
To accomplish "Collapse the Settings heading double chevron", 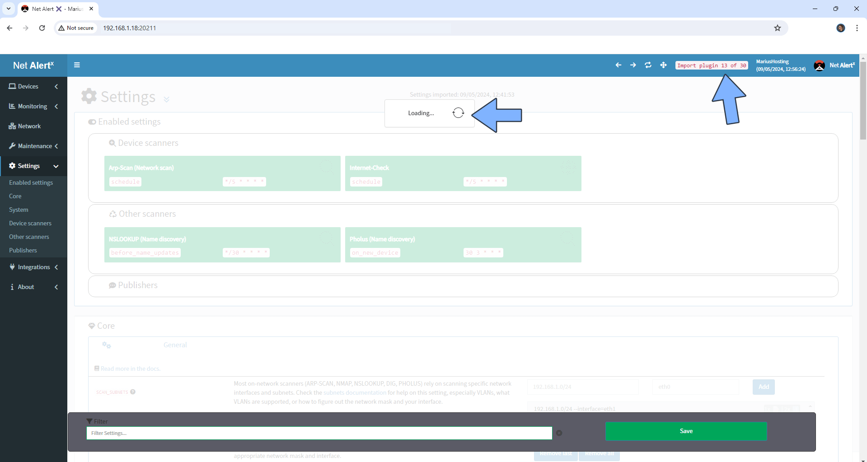I will click(x=166, y=99).
